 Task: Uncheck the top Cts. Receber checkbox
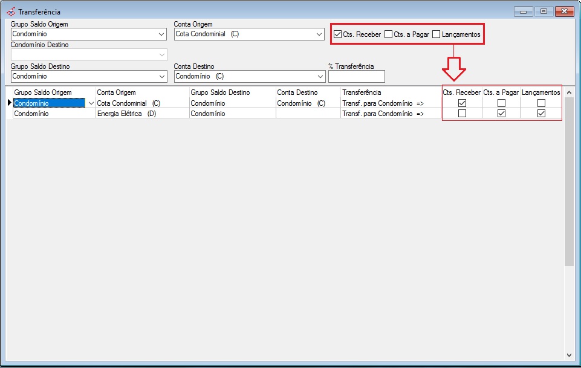coord(337,34)
